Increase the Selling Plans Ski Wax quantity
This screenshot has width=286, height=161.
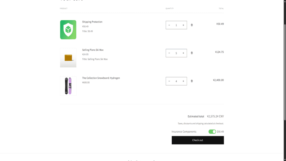pos(183,53)
